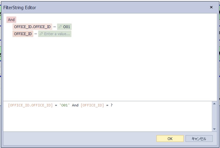
Task: Click the text panel scroll up arrow
Action: click(x=214, y=104)
